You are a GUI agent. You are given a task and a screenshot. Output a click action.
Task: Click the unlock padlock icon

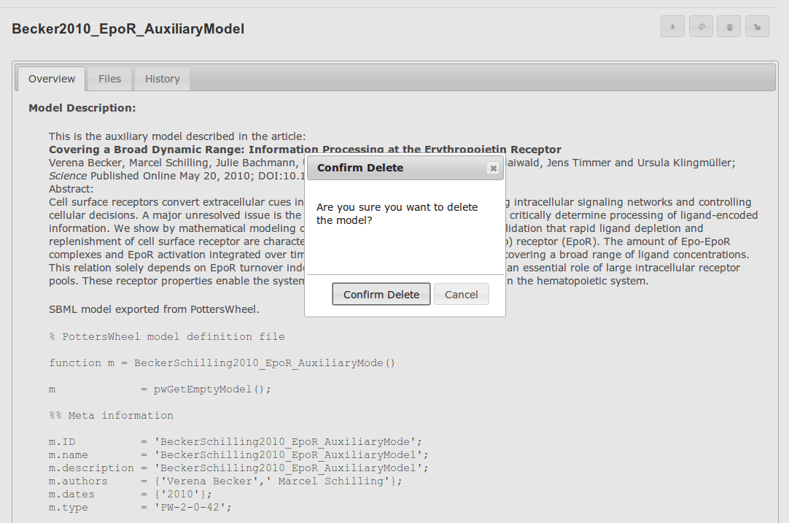pyautogui.click(x=757, y=27)
